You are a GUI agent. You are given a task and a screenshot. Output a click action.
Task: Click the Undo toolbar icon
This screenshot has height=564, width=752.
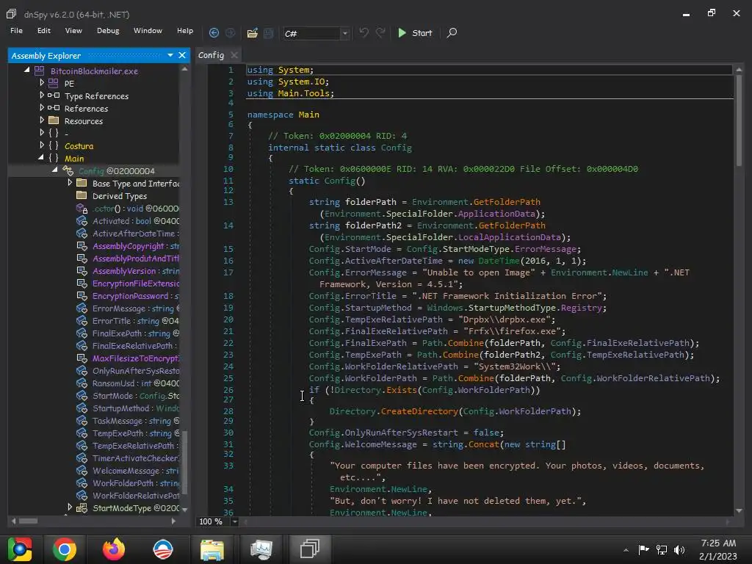(364, 32)
